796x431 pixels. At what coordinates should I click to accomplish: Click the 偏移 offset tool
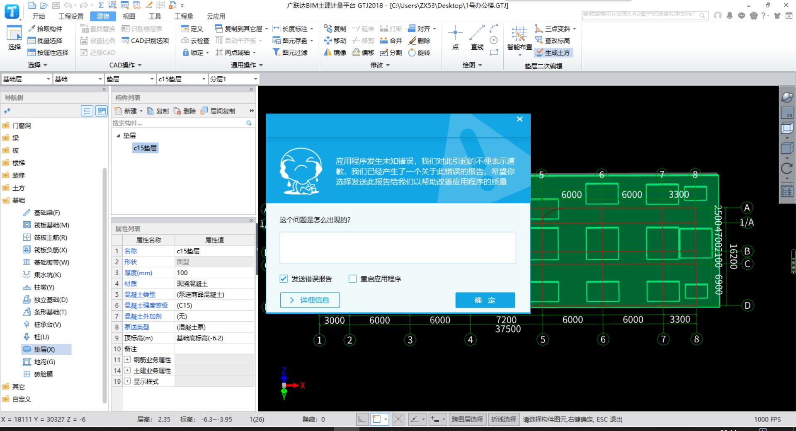point(363,53)
